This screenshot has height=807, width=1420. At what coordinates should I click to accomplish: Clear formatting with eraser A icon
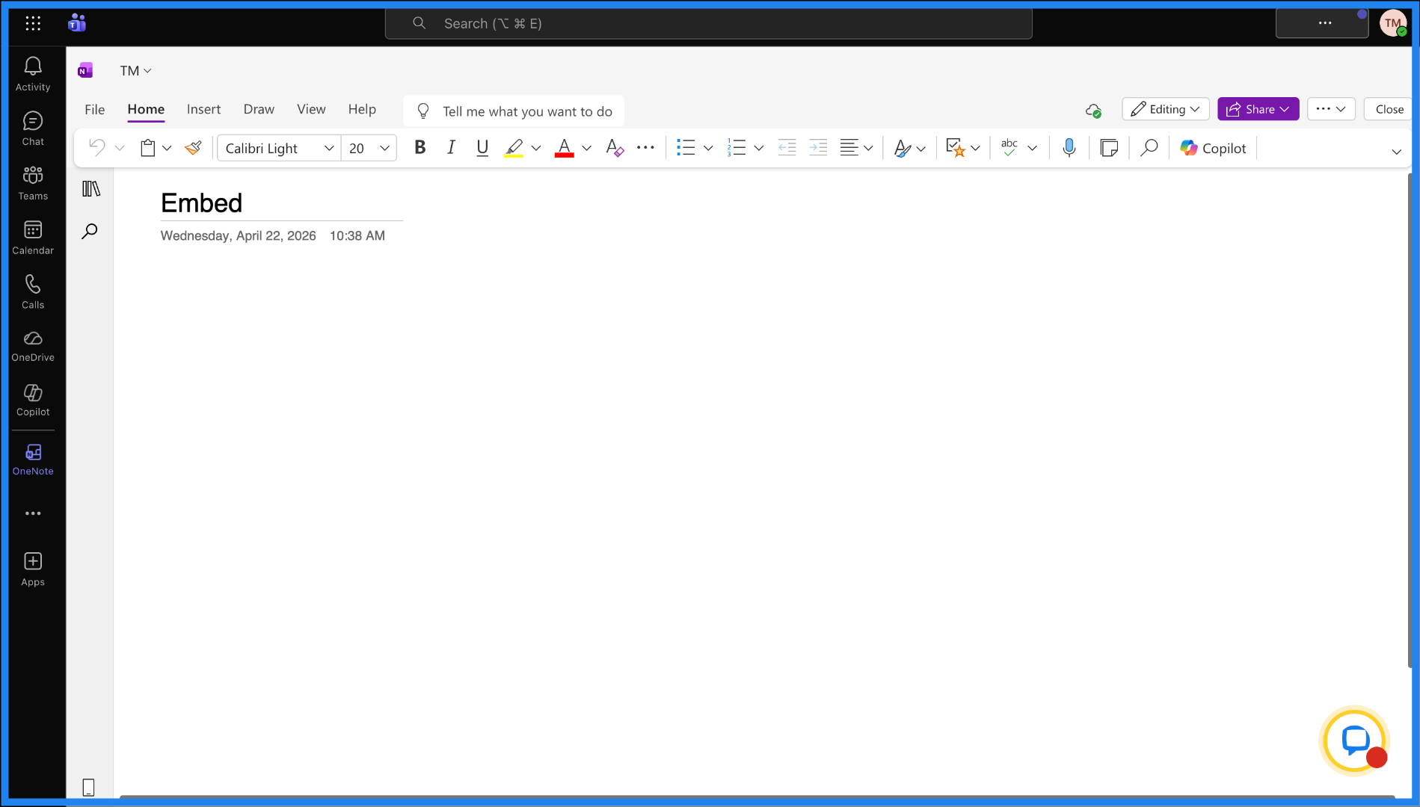[x=614, y=148]
